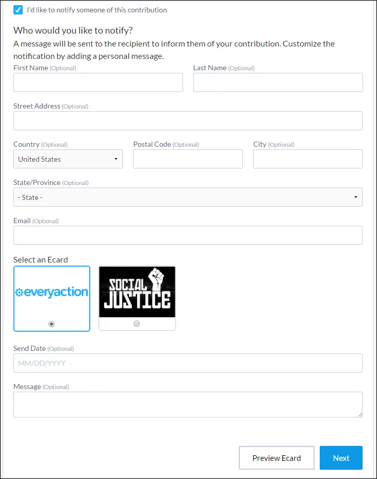
Task: Click the Message box resize handle corner
Action: click(x=360, y=414)
